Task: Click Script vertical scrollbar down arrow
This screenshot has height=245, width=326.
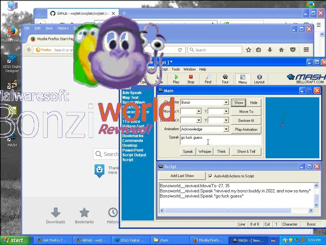Action: point(316,205)
